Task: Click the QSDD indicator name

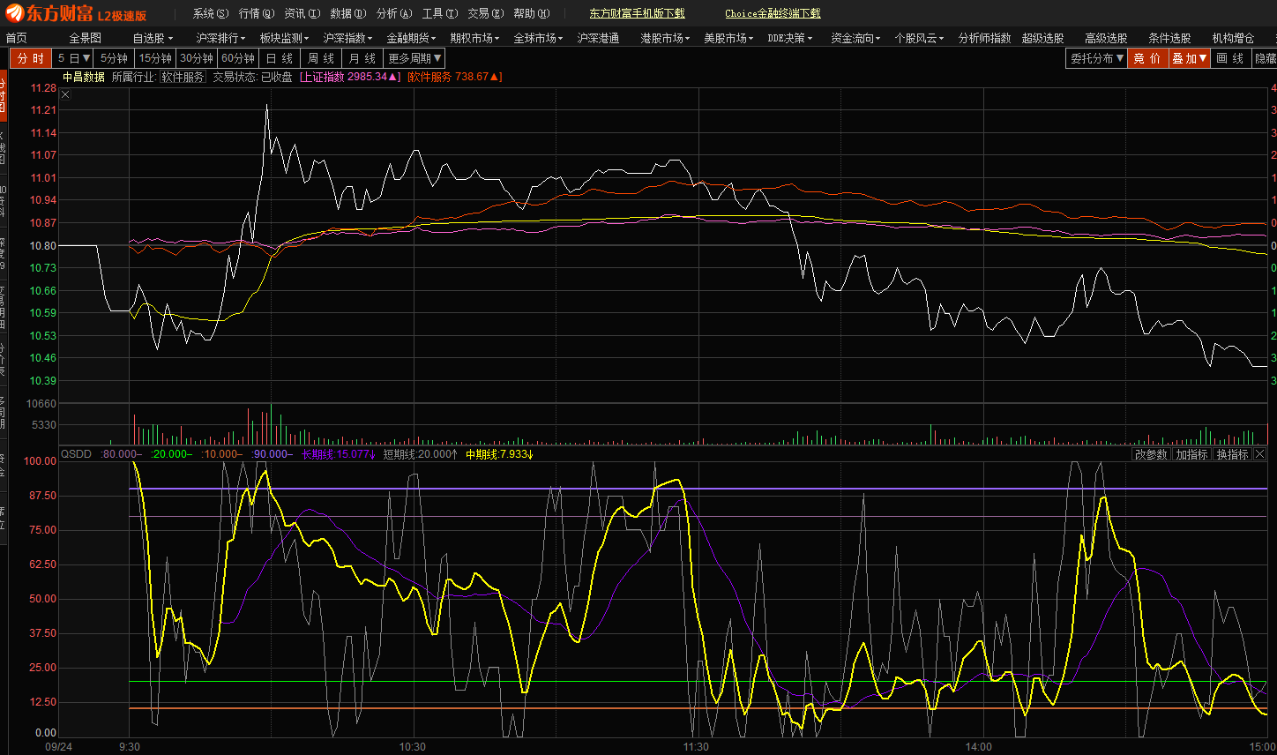Action: [x=76, y=454]
